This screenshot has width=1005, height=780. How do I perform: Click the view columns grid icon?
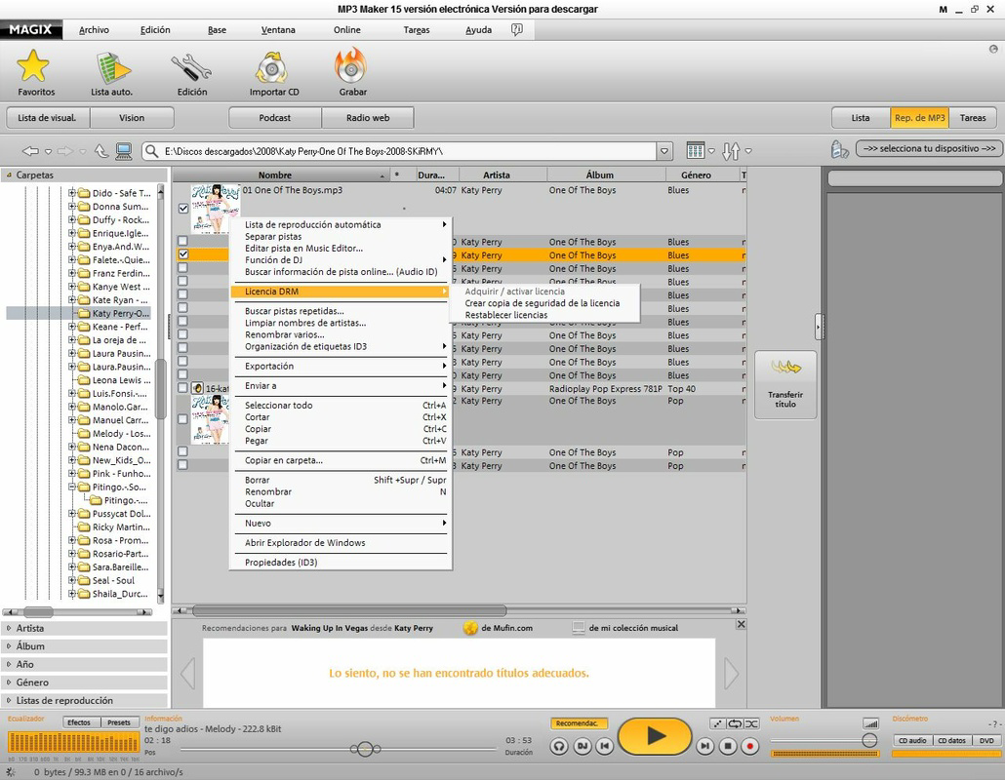click(696, 150)
